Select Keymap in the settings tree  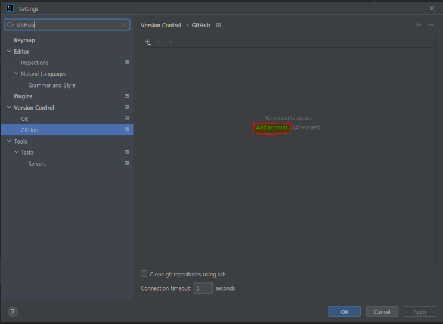[24, 40]
